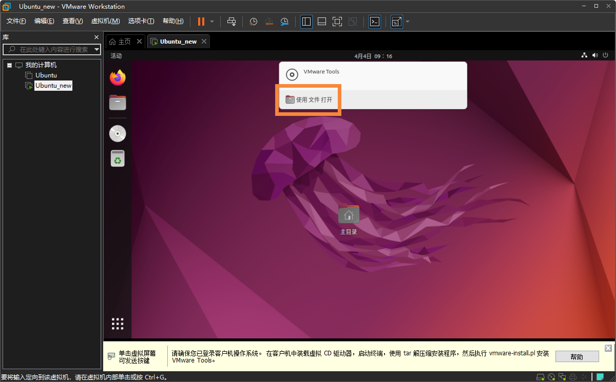Screen dimensions: 616x382
Task: Select the Ubuntu virtual machine entry
Action: pyautogui.click(x=46, y=75)
